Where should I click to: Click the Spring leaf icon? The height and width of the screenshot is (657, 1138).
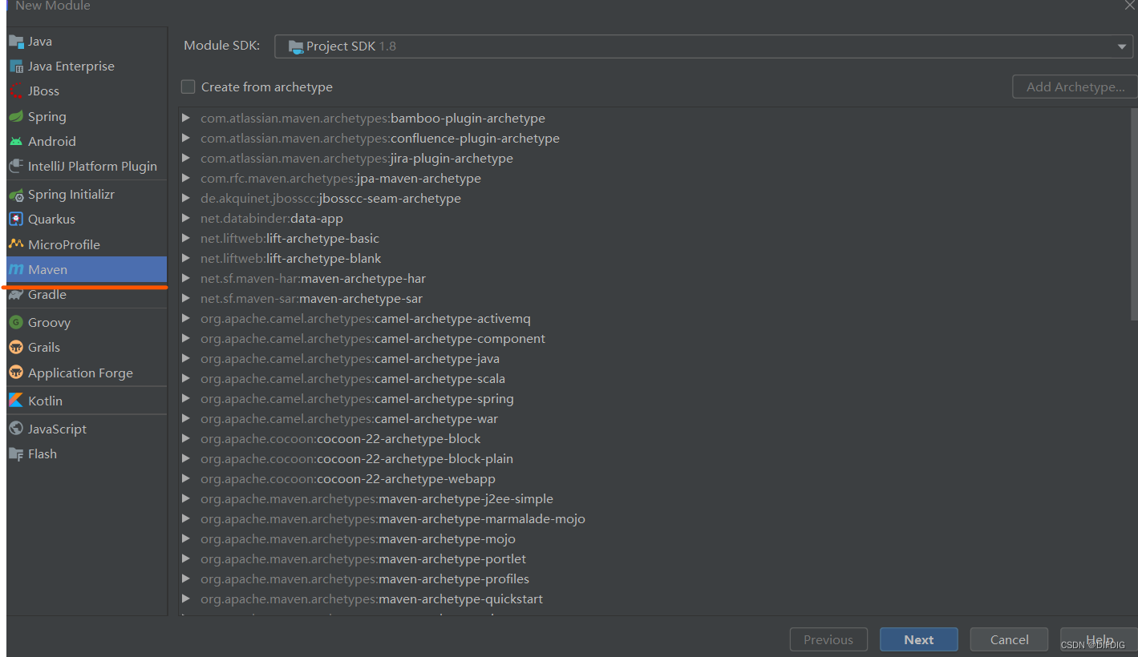click(x=16, y=116)
